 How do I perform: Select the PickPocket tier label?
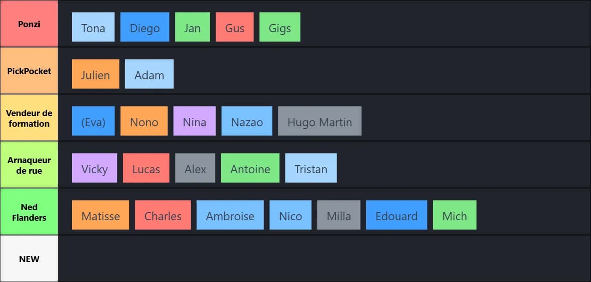click(x=29, y=71)
